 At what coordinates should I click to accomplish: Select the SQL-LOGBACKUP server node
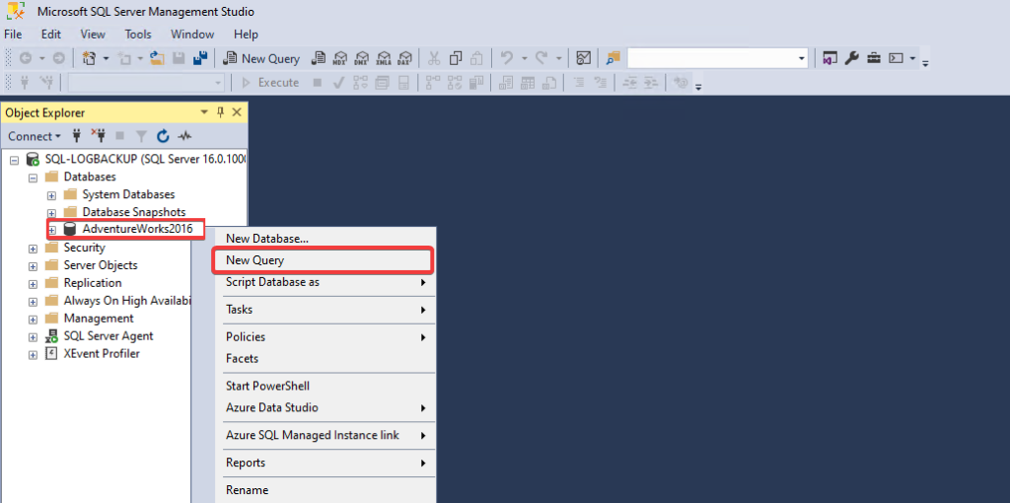pyautogui.click(x=146, y=159)
